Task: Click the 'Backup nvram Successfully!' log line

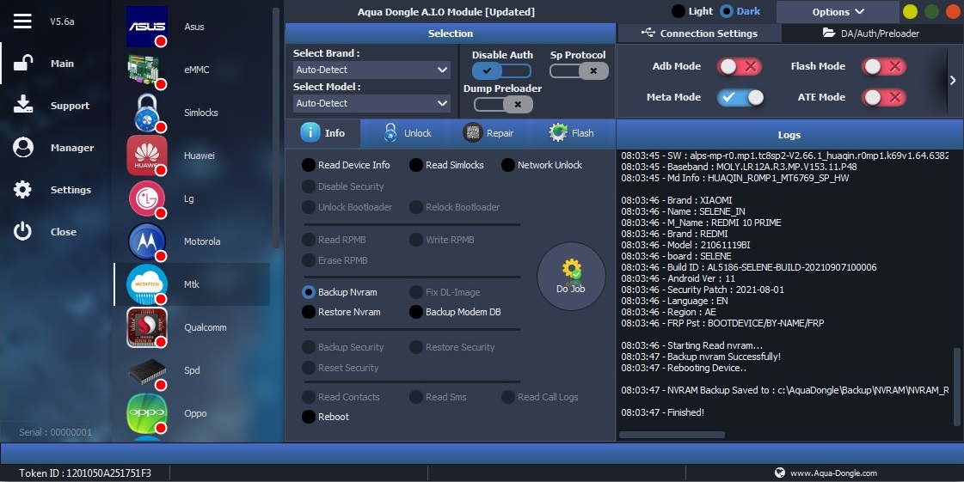Action: point(701,356)
